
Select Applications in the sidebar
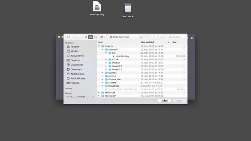[x=77, y=74]
